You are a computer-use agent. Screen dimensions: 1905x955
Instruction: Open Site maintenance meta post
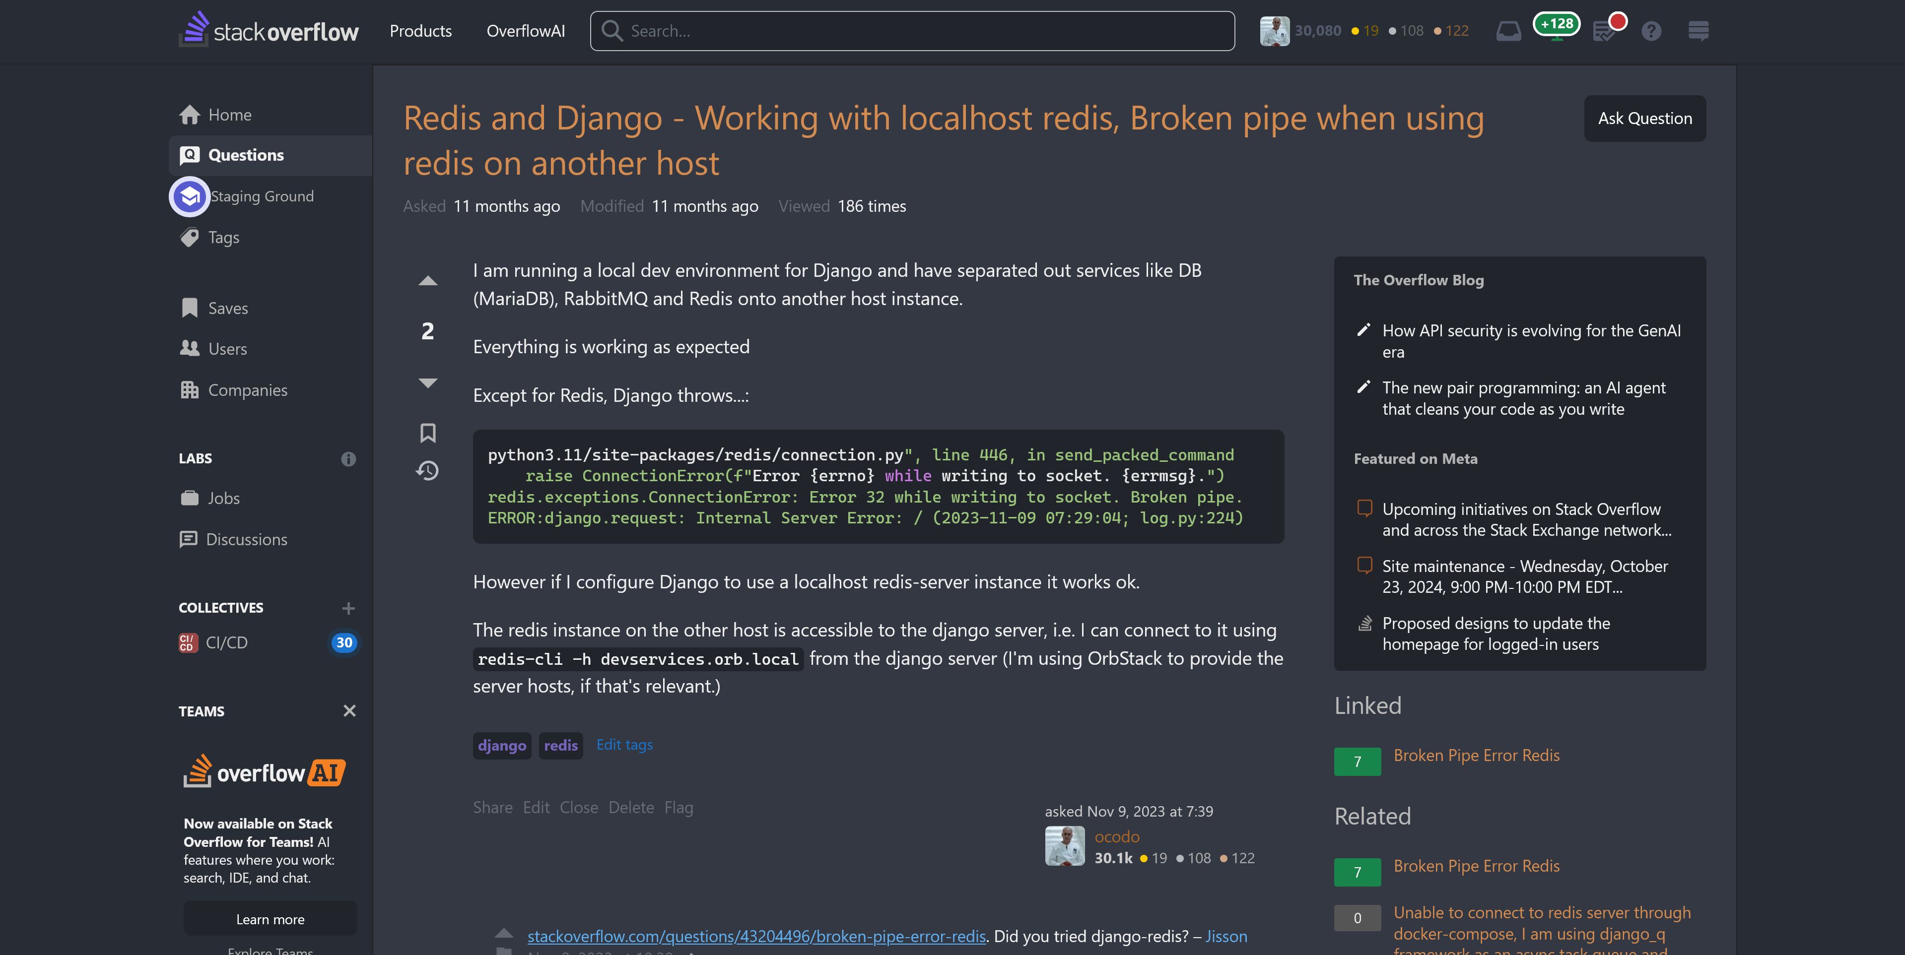1525,576
